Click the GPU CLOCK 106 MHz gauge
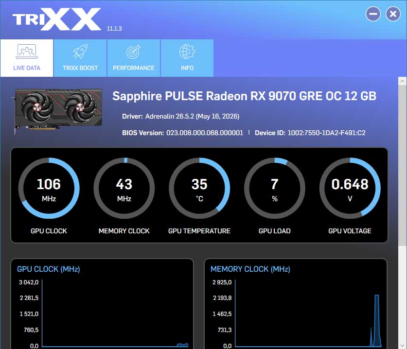Image resolution: width=407 pixels, height=349 pixels. (49, 189)
